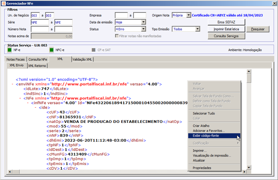Open the Tipo Emissão dropdown
Screen dimensions: 278x180
click(197, 29)
